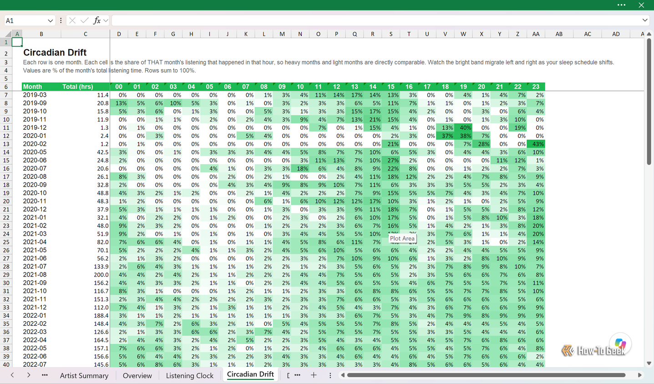Click the Circadian Drift title cell
The width and height of the screenshot is (654, 384).
(x=55, y=52)
